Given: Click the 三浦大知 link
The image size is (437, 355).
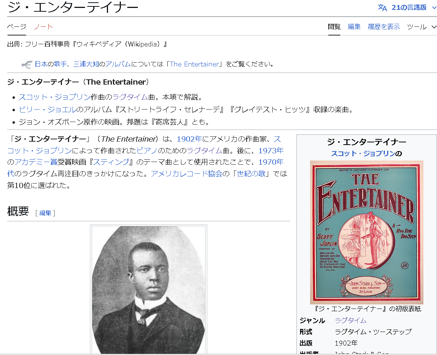Looking at the screenshot, I should tap(86, 64).
